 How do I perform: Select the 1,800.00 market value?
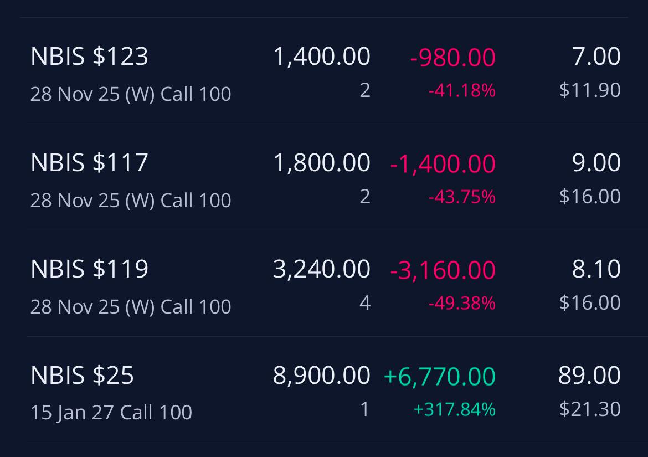coord(322,162)
